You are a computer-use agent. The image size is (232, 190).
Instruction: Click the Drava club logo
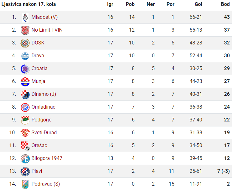pos(25,56)
